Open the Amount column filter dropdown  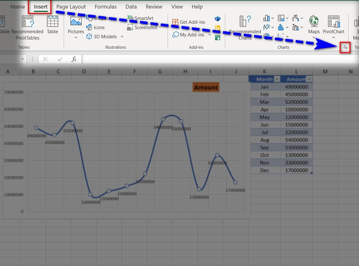[309, 79]
